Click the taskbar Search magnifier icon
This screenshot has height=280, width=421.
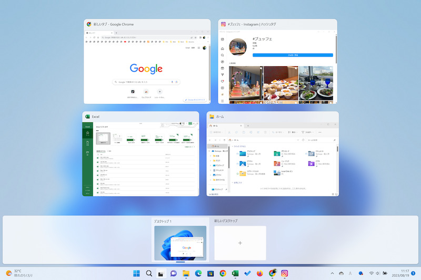point(149,273)
